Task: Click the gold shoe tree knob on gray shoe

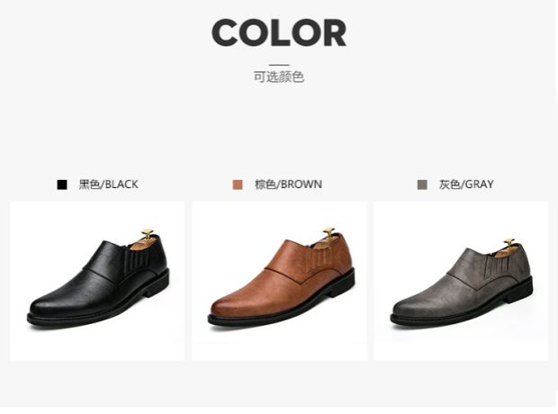Action: [x=509, y=242]
